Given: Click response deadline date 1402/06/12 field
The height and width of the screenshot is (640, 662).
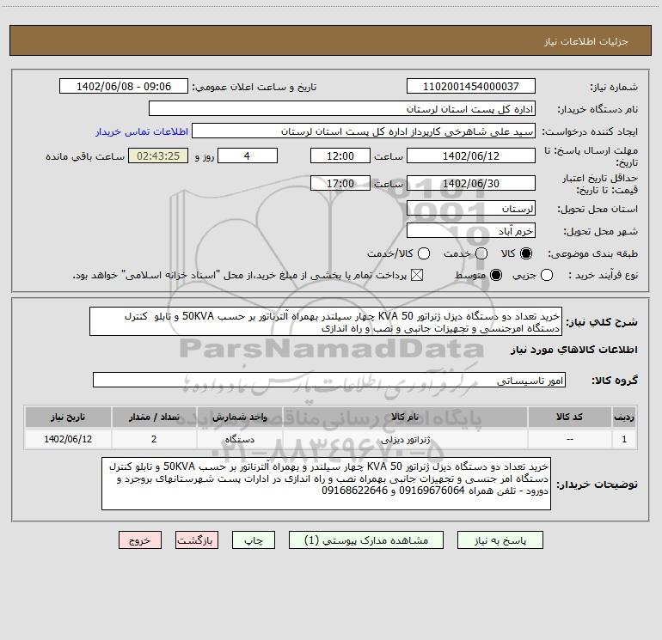Looking at the screenshot, I should pyautogui.click(x=471, y=155).
